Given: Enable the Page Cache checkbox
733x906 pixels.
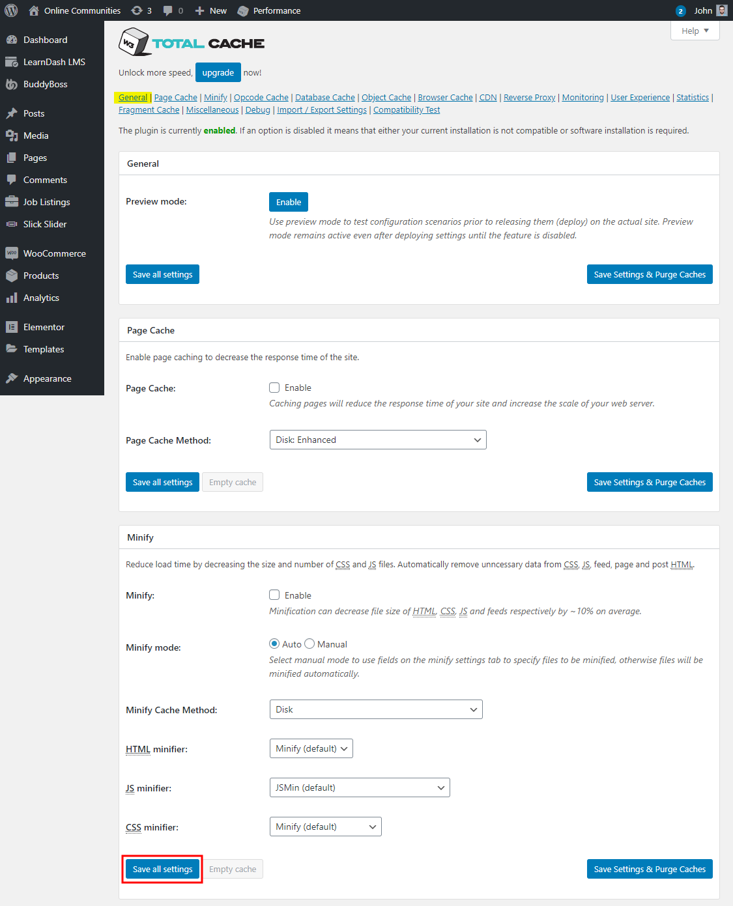Looking at the screenshot, I should pyautogui.click(x=274, y=388).
